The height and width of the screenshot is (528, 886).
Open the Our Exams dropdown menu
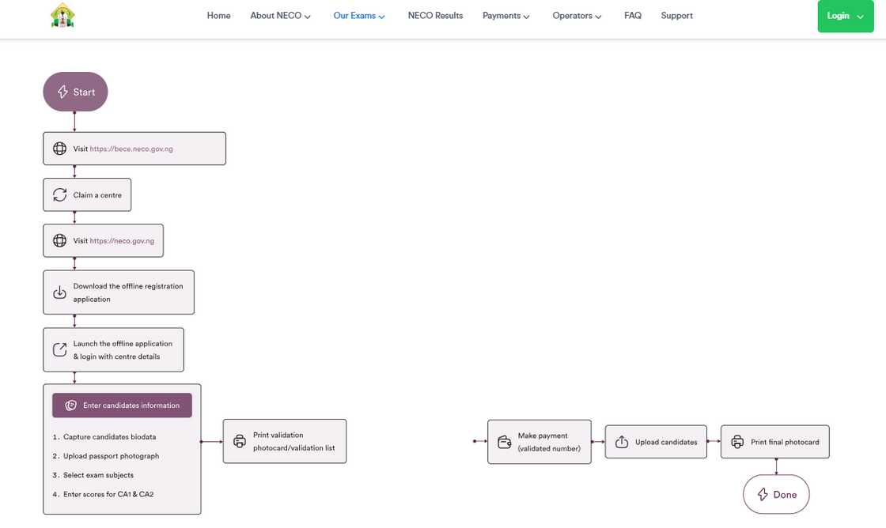tap(359, 16)
